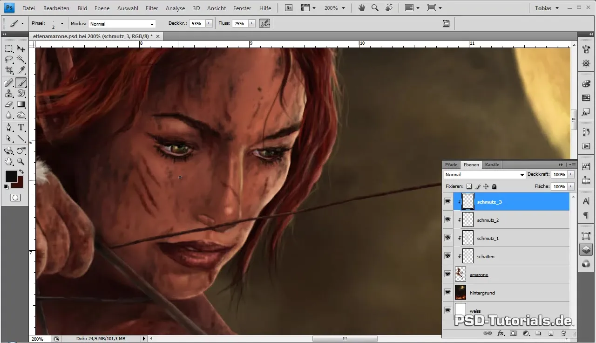Click the horizontal scrollbar thumb
This screenshot has height=343, width=596.
click(345, 339)
